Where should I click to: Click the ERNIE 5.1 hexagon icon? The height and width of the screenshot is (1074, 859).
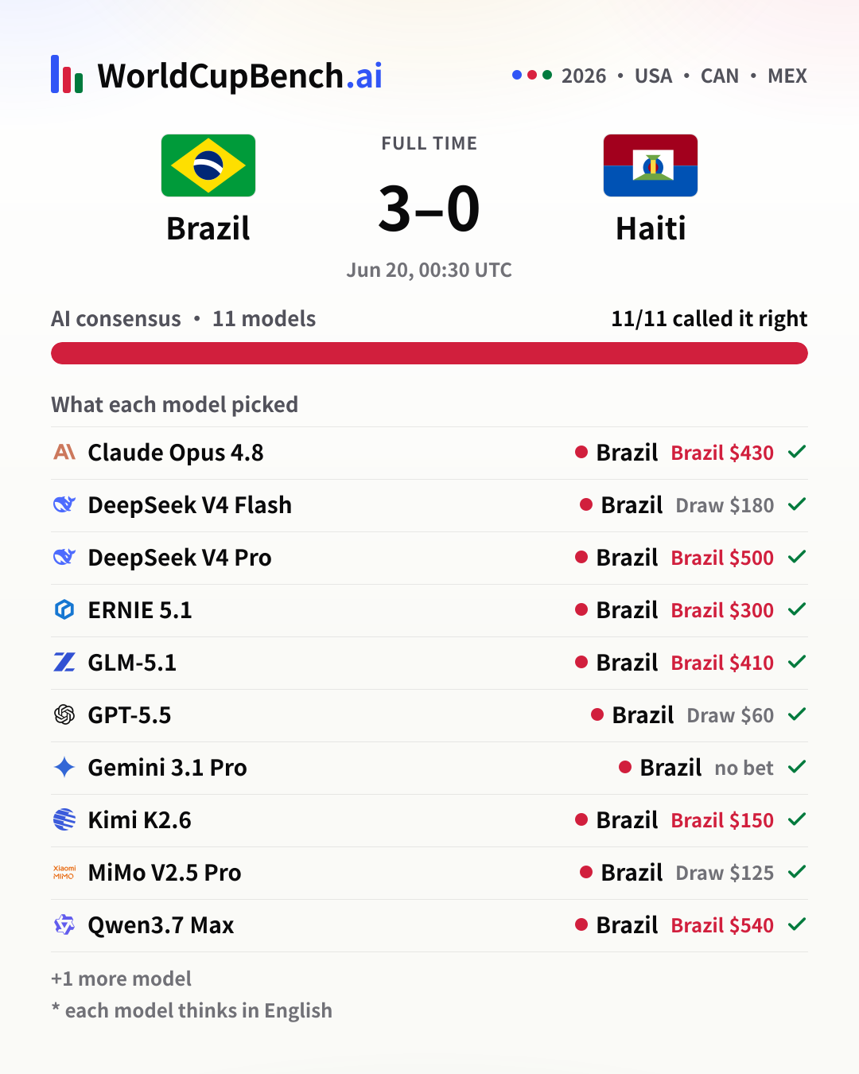pyautogui.click(x=64, y=609)
